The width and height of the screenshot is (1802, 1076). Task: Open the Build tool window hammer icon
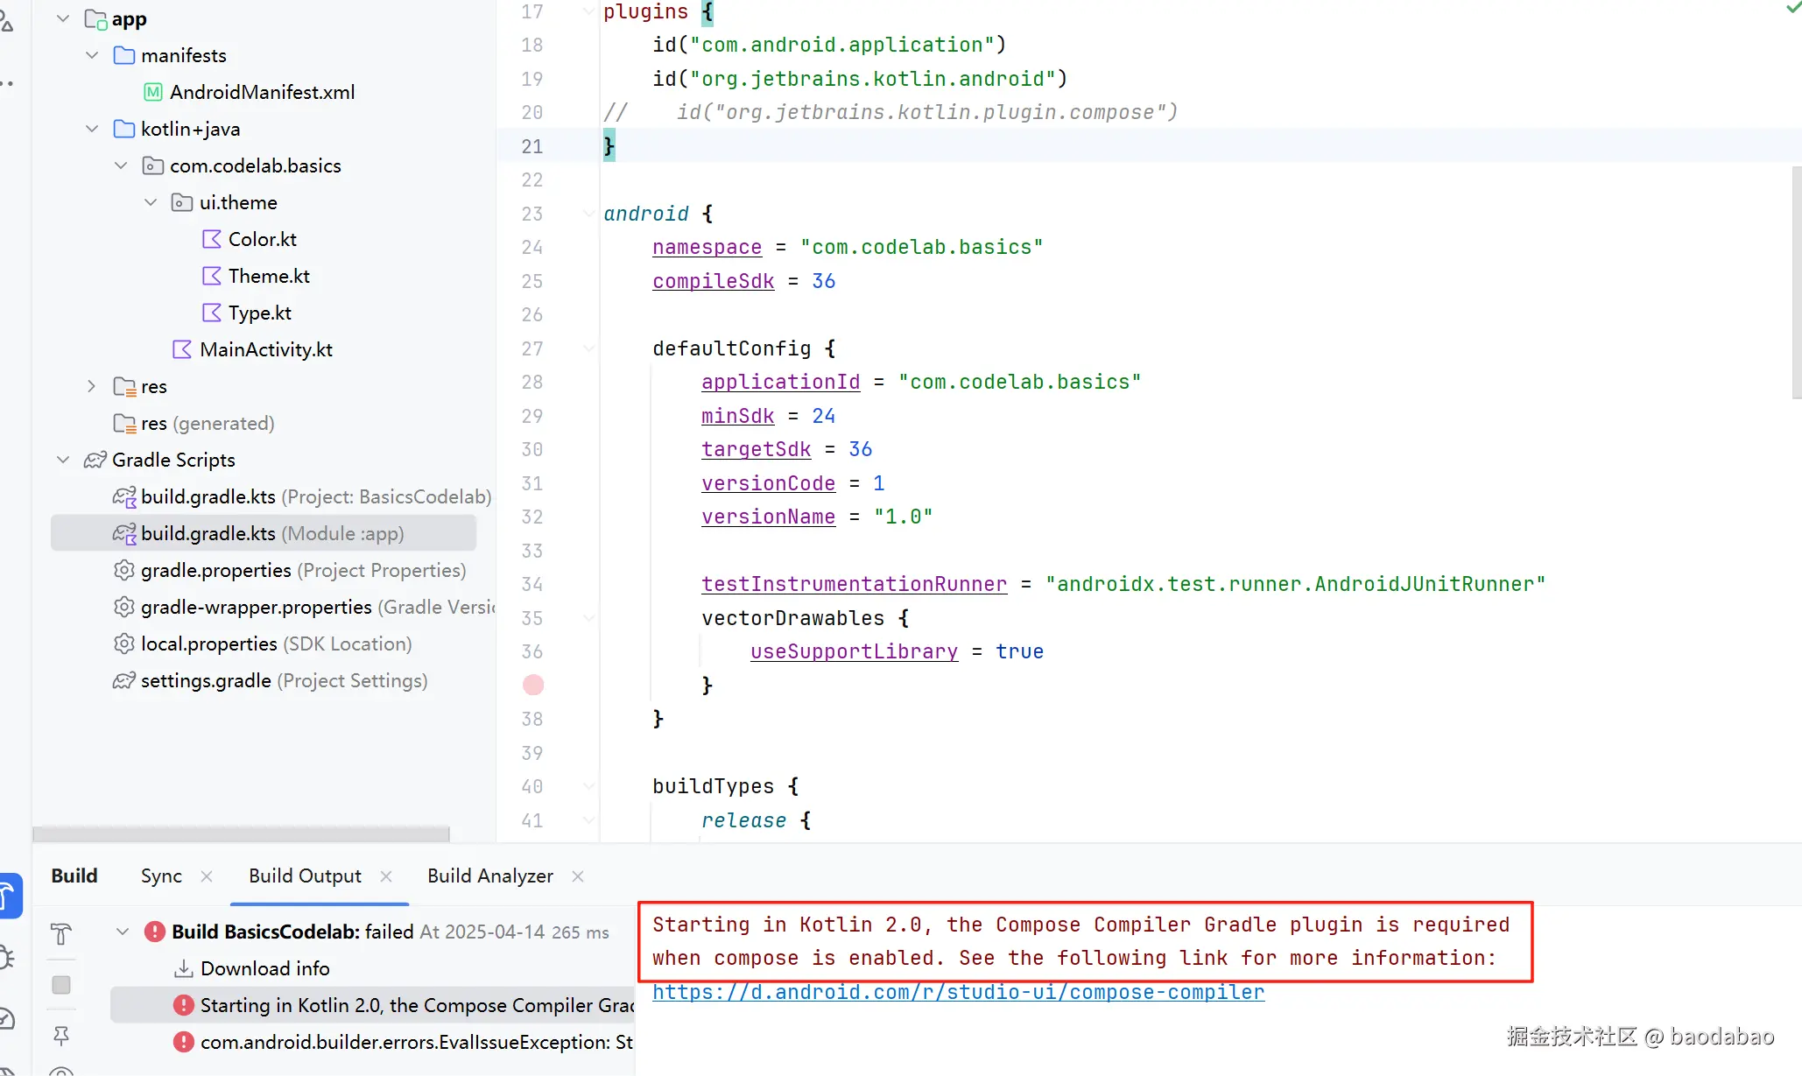tap(9, 895)
